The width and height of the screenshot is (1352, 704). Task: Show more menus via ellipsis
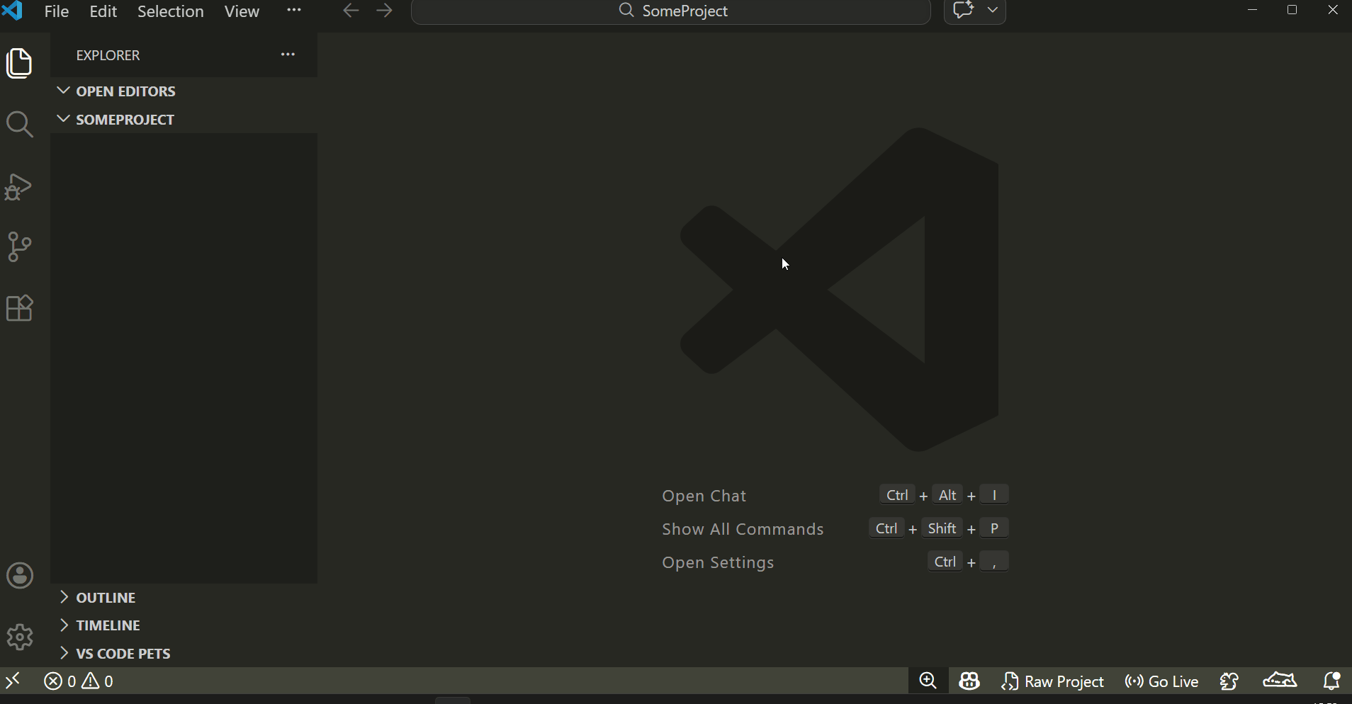click(294, 11)
